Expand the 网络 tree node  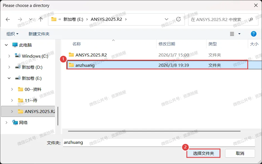[x=6, y=122]
